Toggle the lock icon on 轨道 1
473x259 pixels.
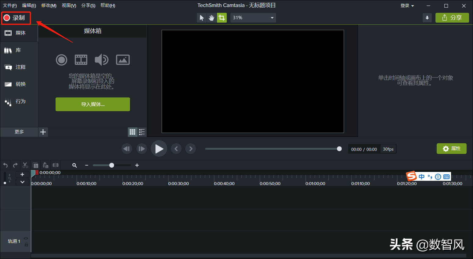pyautogui.click(x=26, y=244)
